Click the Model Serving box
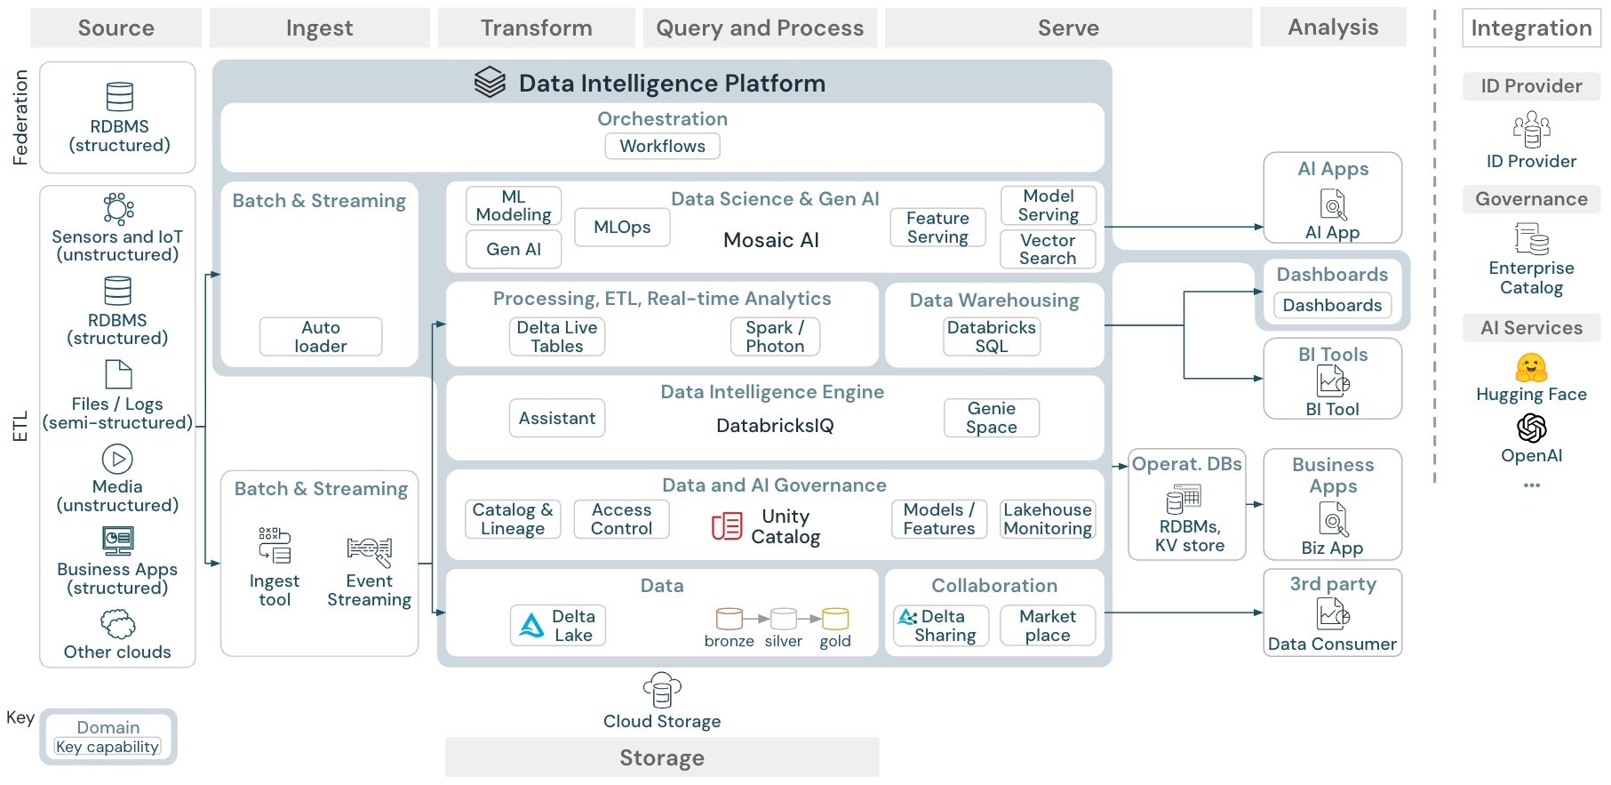The width and height of the screenshot is (1611, 785). pyautogui.click(x=1048, y=205)
